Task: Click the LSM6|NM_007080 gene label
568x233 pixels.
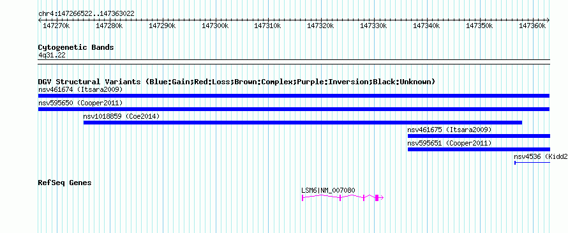Action: click(328, 190)
